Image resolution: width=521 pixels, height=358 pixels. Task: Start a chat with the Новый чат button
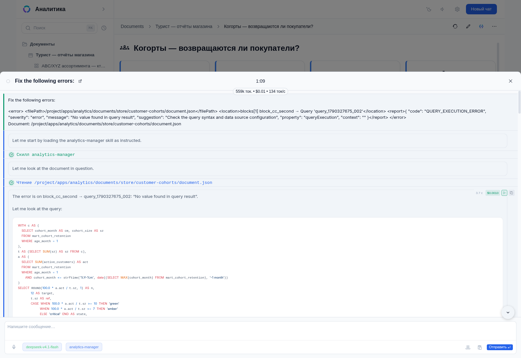(x=481, y=9)
